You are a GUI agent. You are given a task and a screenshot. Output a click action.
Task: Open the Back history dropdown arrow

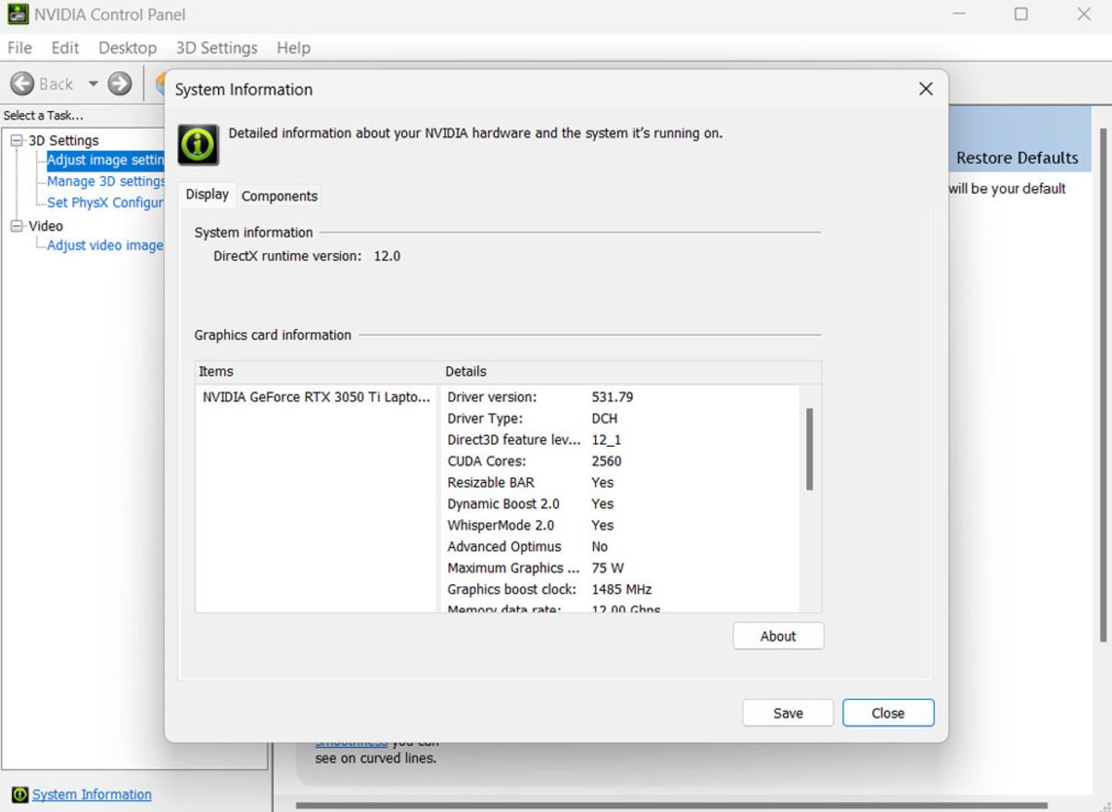pos(93,83)
